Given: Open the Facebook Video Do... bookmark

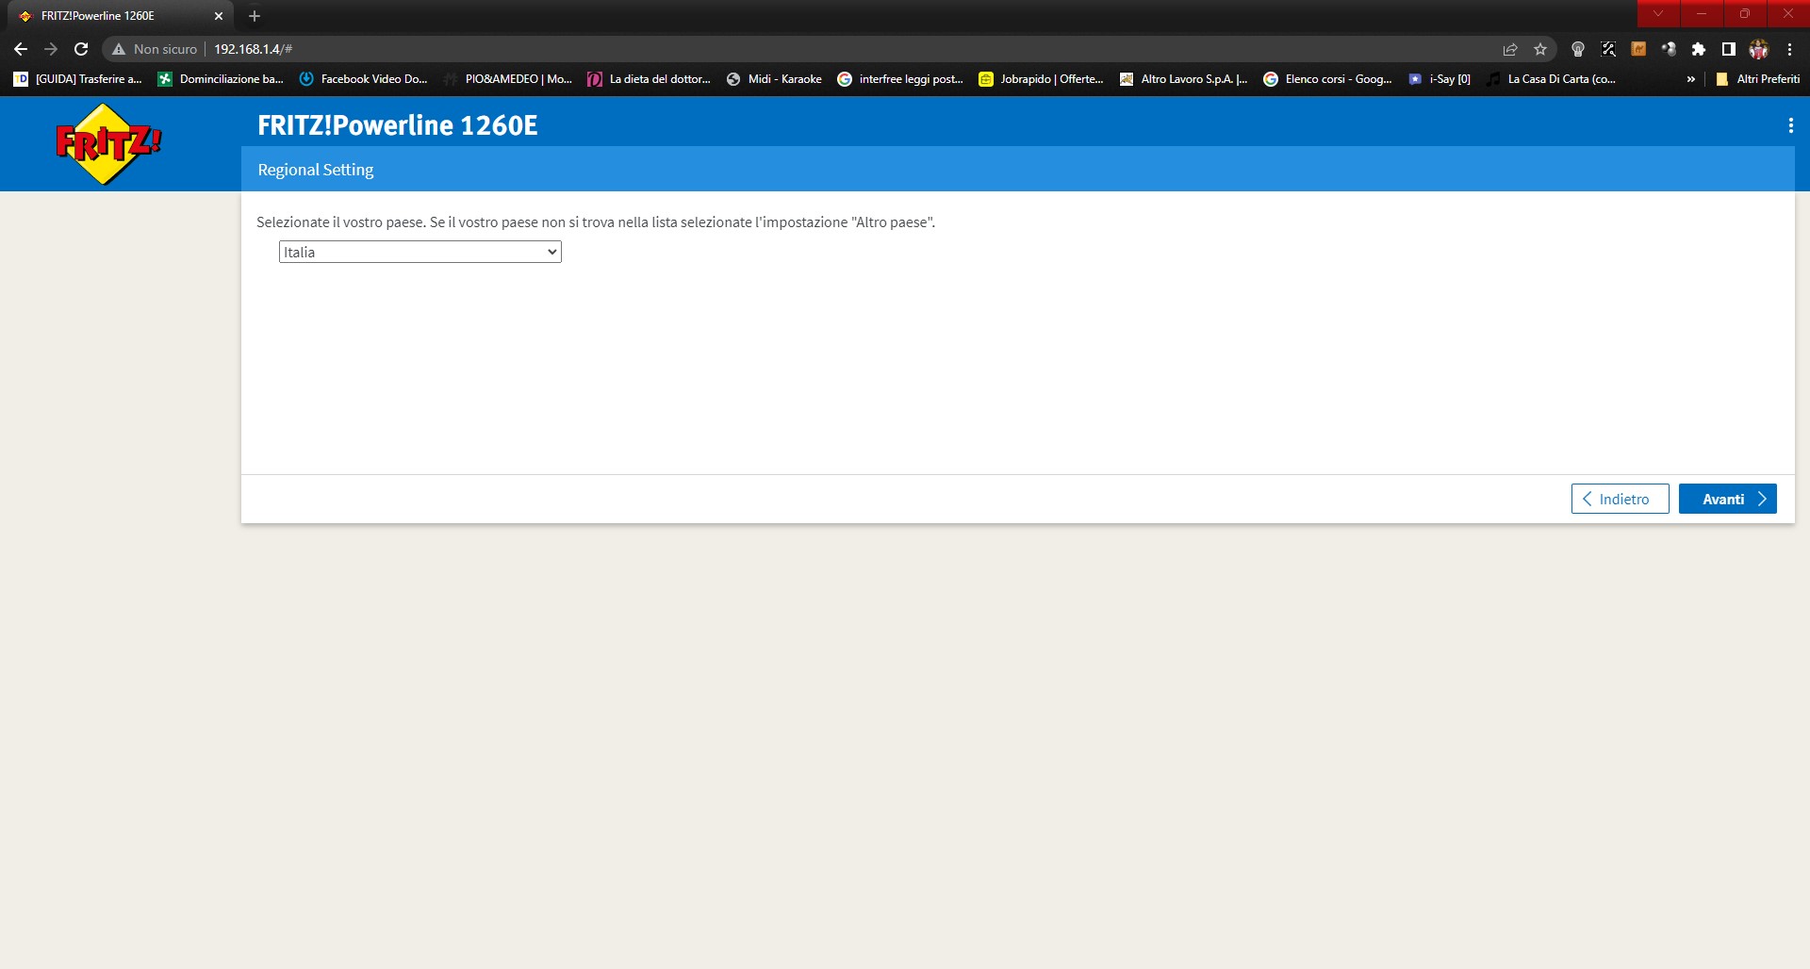Looking at the screenshot, I should tap(363, 79).
